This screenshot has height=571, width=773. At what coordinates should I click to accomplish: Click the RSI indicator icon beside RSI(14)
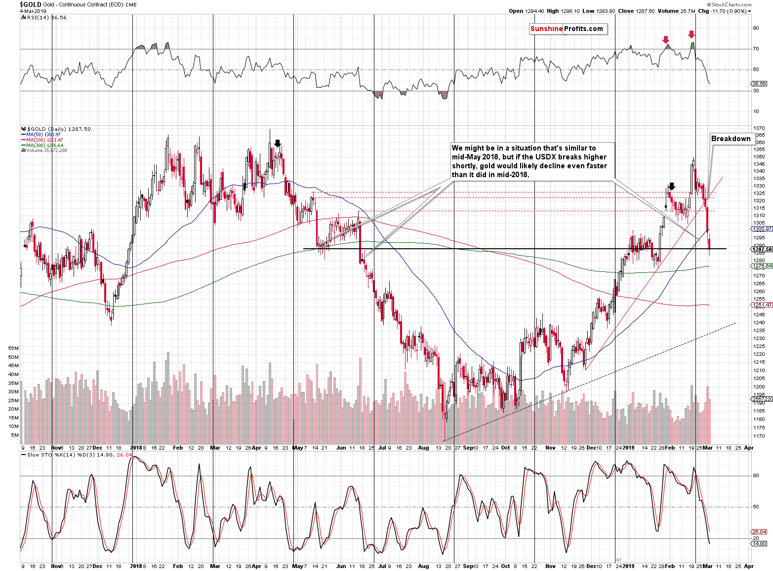coord(23,17)
